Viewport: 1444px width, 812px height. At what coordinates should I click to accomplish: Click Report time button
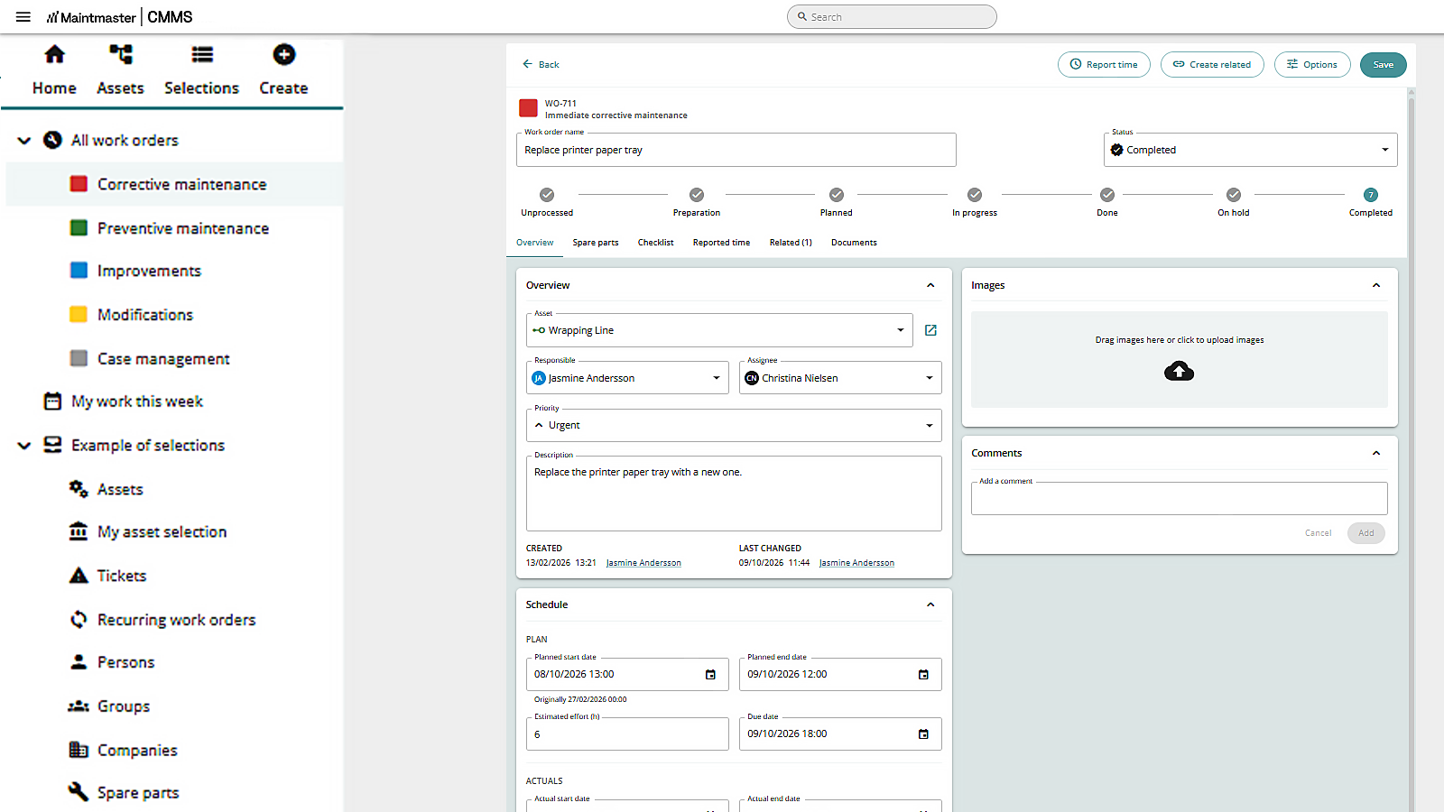coord(1104,65)
